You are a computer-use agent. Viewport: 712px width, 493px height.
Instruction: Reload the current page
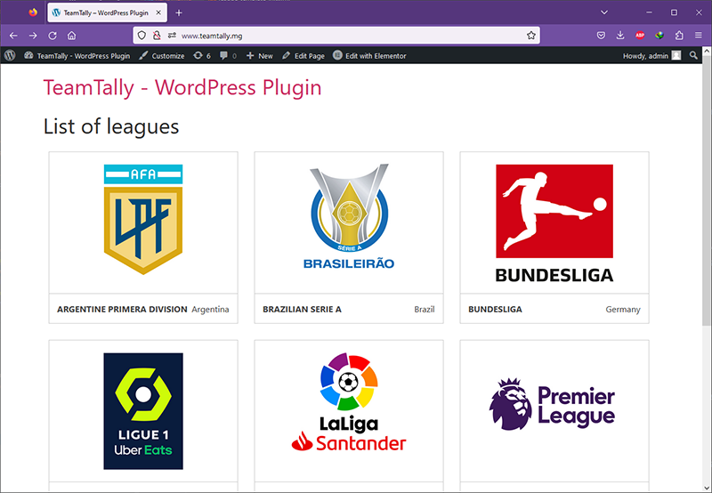coord(53,36)
